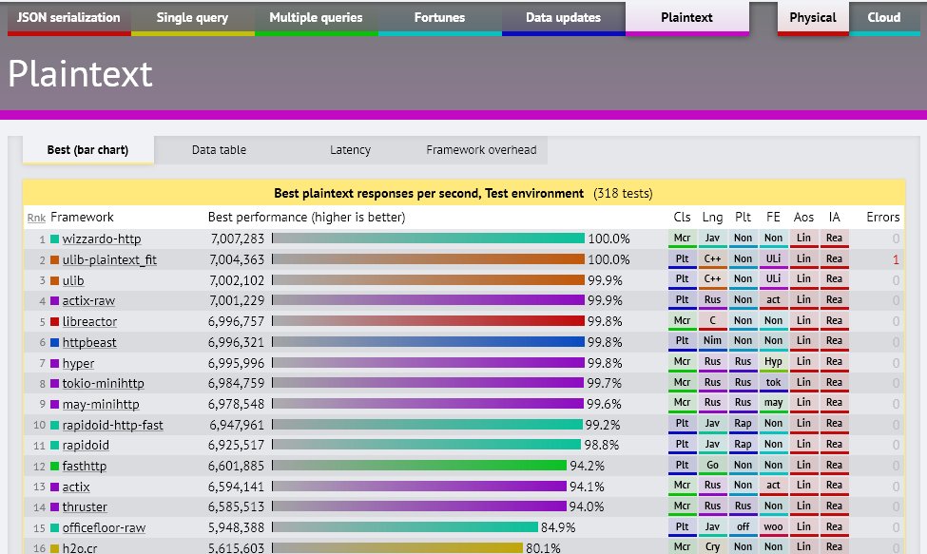Click the Aos column header
Image resolution: width=927 pixels, height=554 pixels.
[x=803, y=218]
